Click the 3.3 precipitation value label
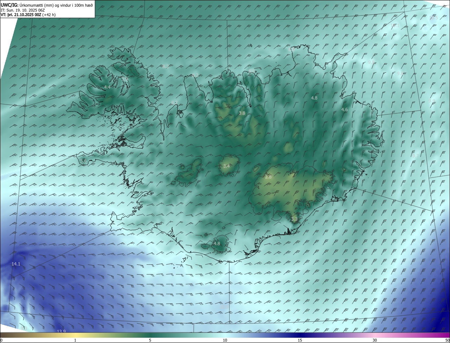450x343 pixels. pyautogui.click(x=294, y=219)
